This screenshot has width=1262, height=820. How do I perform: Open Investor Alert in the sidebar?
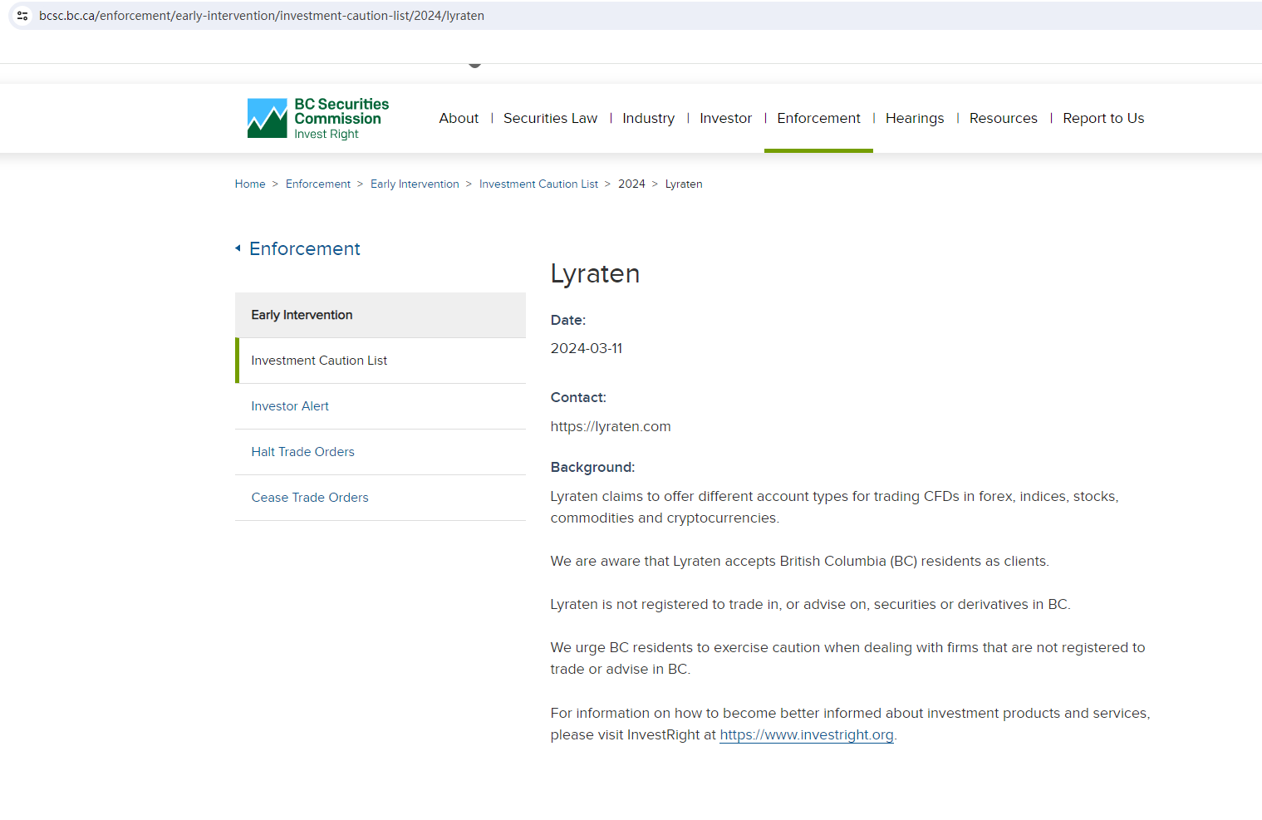pos(381,406)
